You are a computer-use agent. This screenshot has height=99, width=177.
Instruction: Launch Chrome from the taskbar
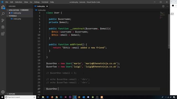click(x=56, y=97)
